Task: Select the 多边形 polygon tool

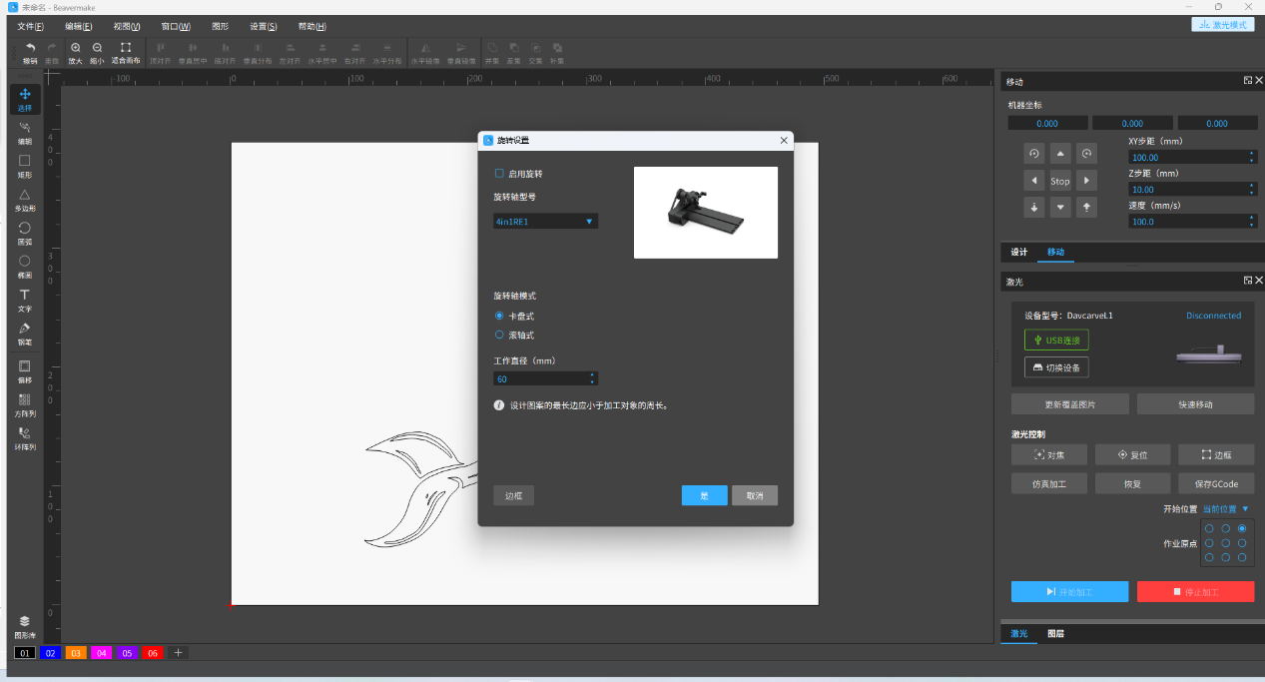Action: tap(25, 198)
